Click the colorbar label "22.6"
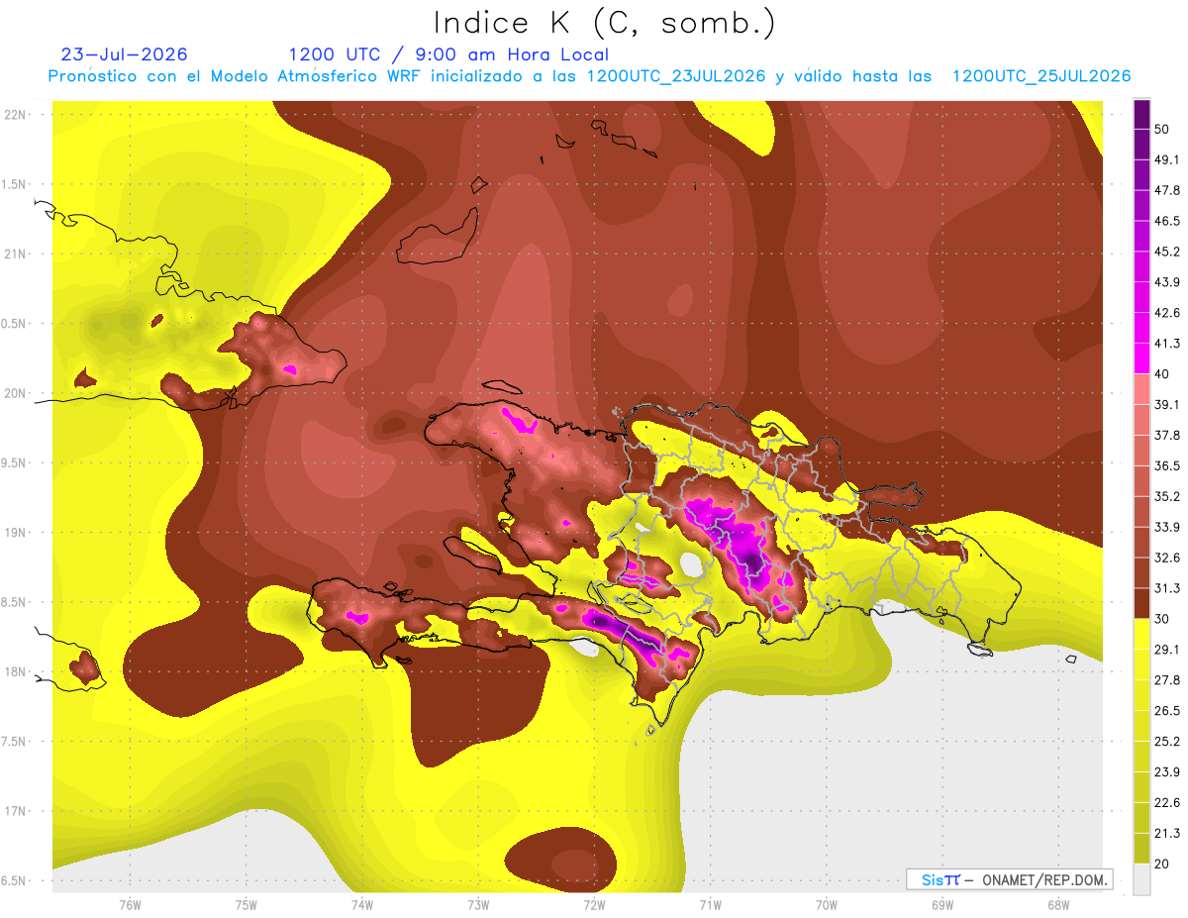Image resolution: width=1188 pixels, height=918 pixels. 1167,803
